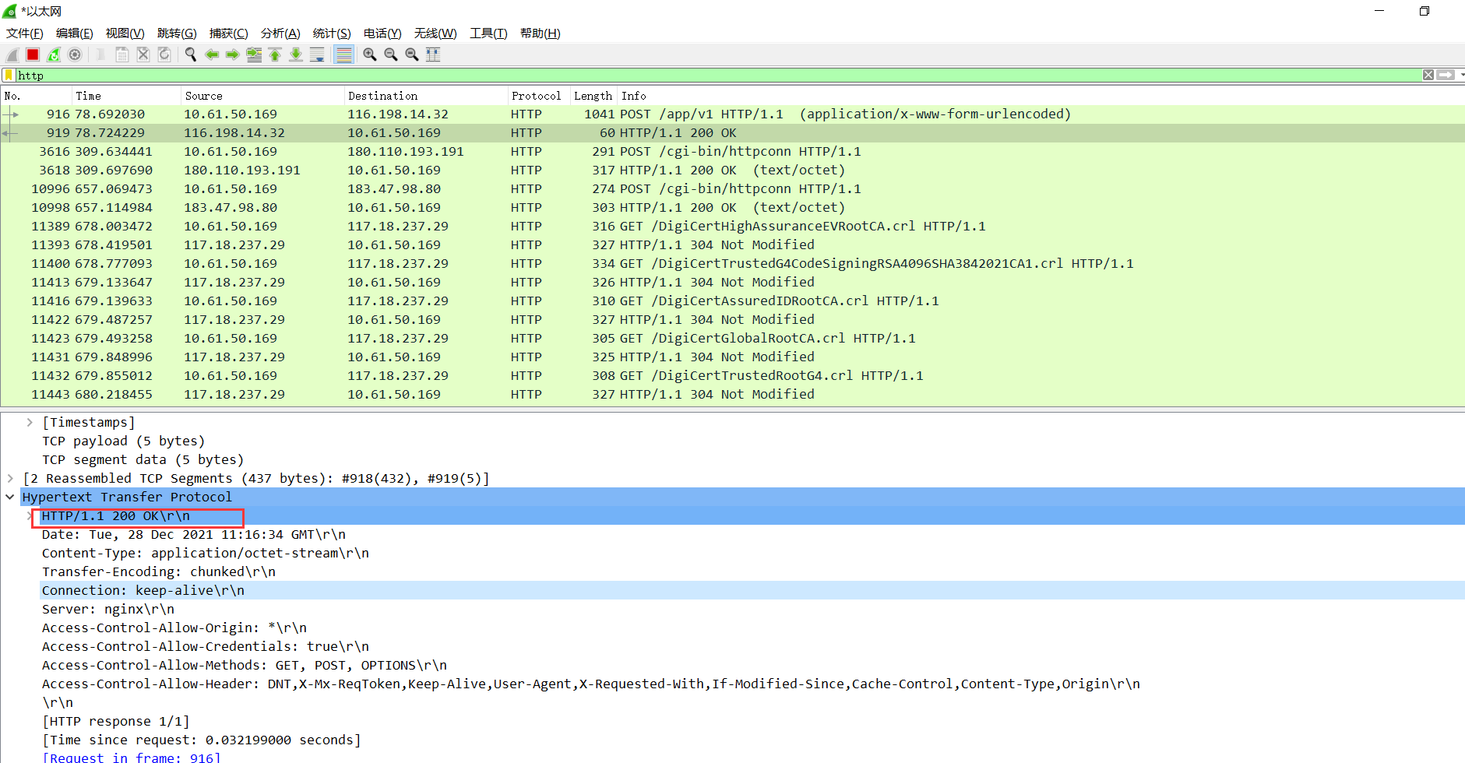
Task: Close the capture file
Action: 143,54
